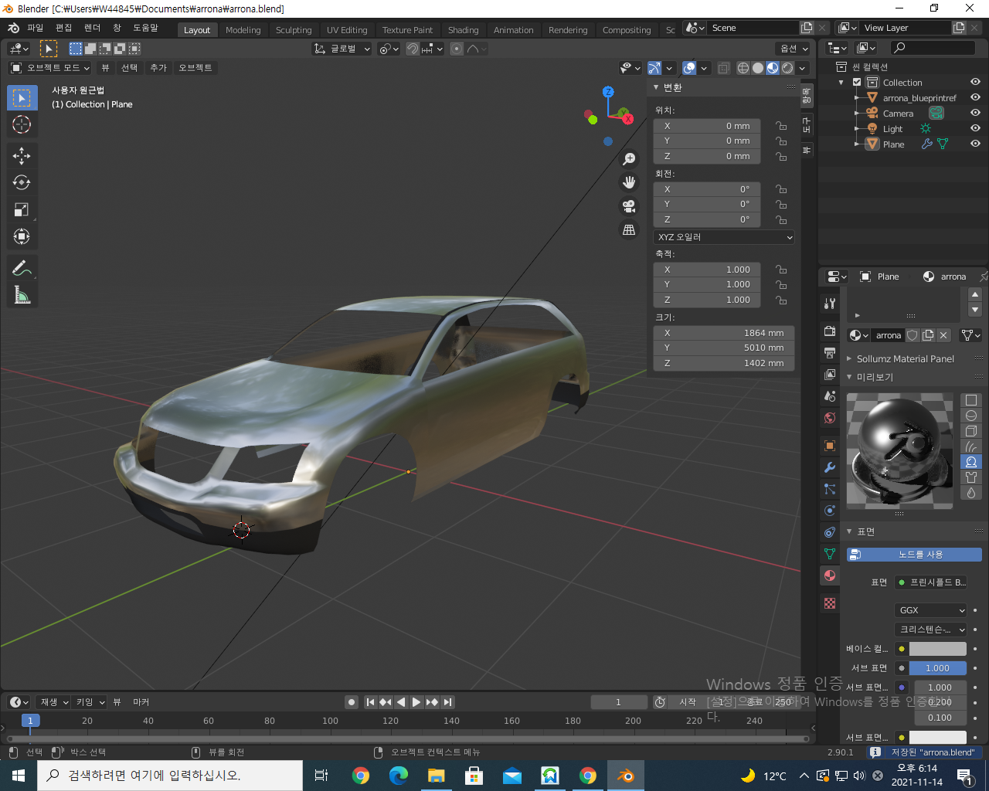The height and width of the screenshot is (791, 989).
Task: Click the 3D Cursor tool
Action: (22, 124)
